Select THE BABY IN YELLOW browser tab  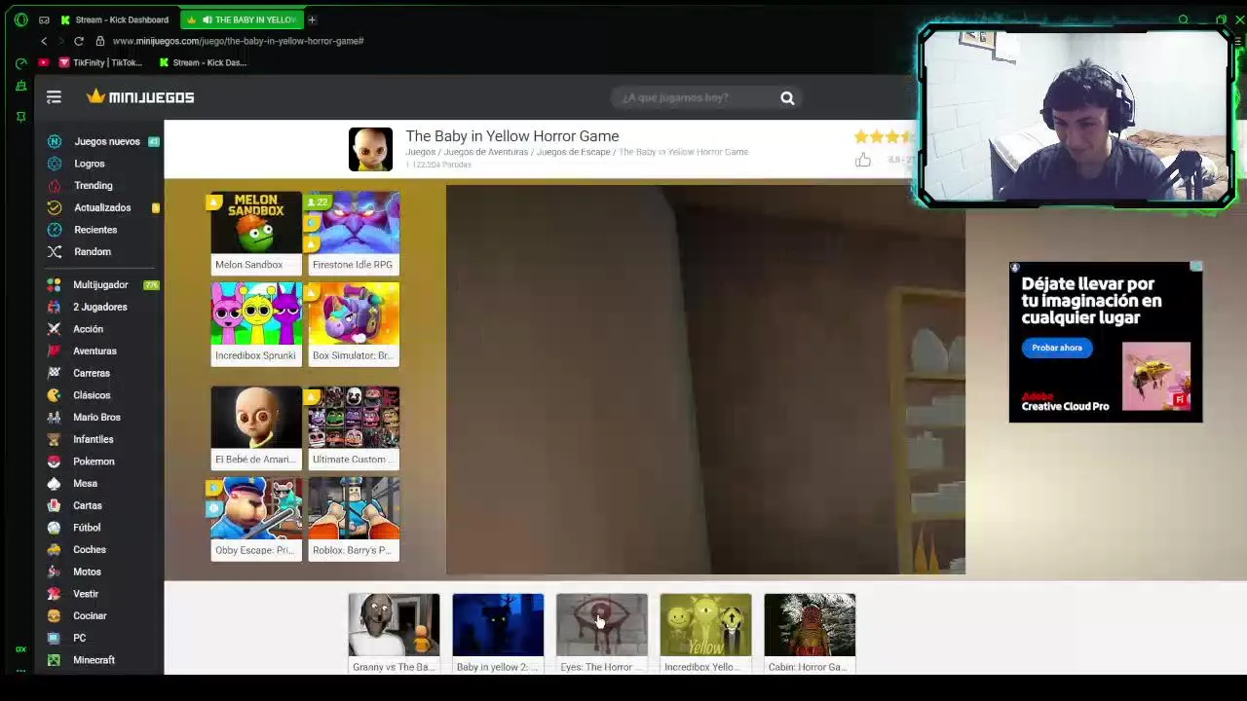243,19
